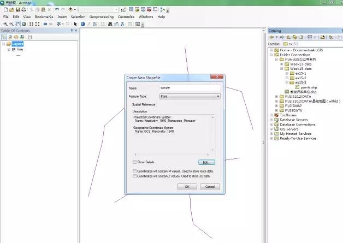Enable Coordinates will contain Z values
Image resolution: width=343 pixels, height=243 pixels.
134,176
